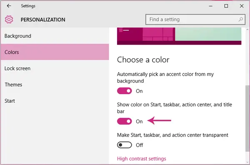Toggle Show color on Start, taskbar switch
Viewport: 250px width, 165px height.
[124, 121]
